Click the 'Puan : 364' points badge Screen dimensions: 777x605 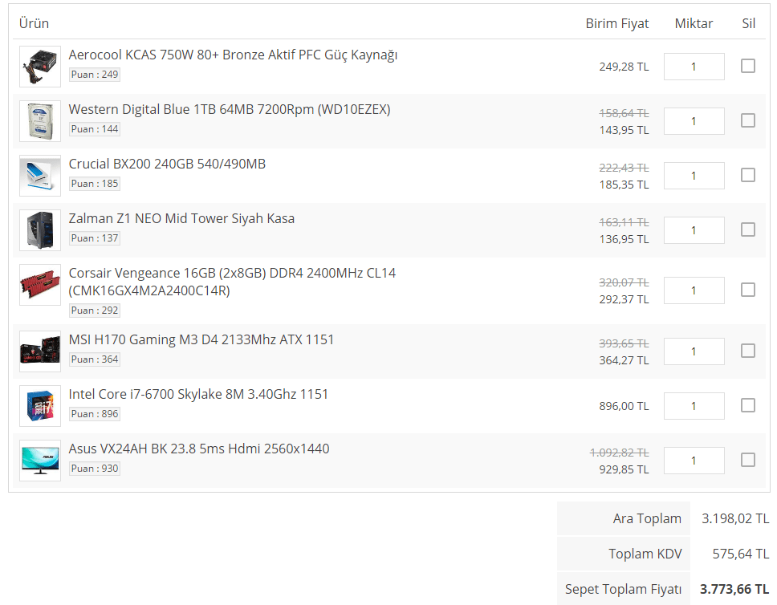(95, 359)
